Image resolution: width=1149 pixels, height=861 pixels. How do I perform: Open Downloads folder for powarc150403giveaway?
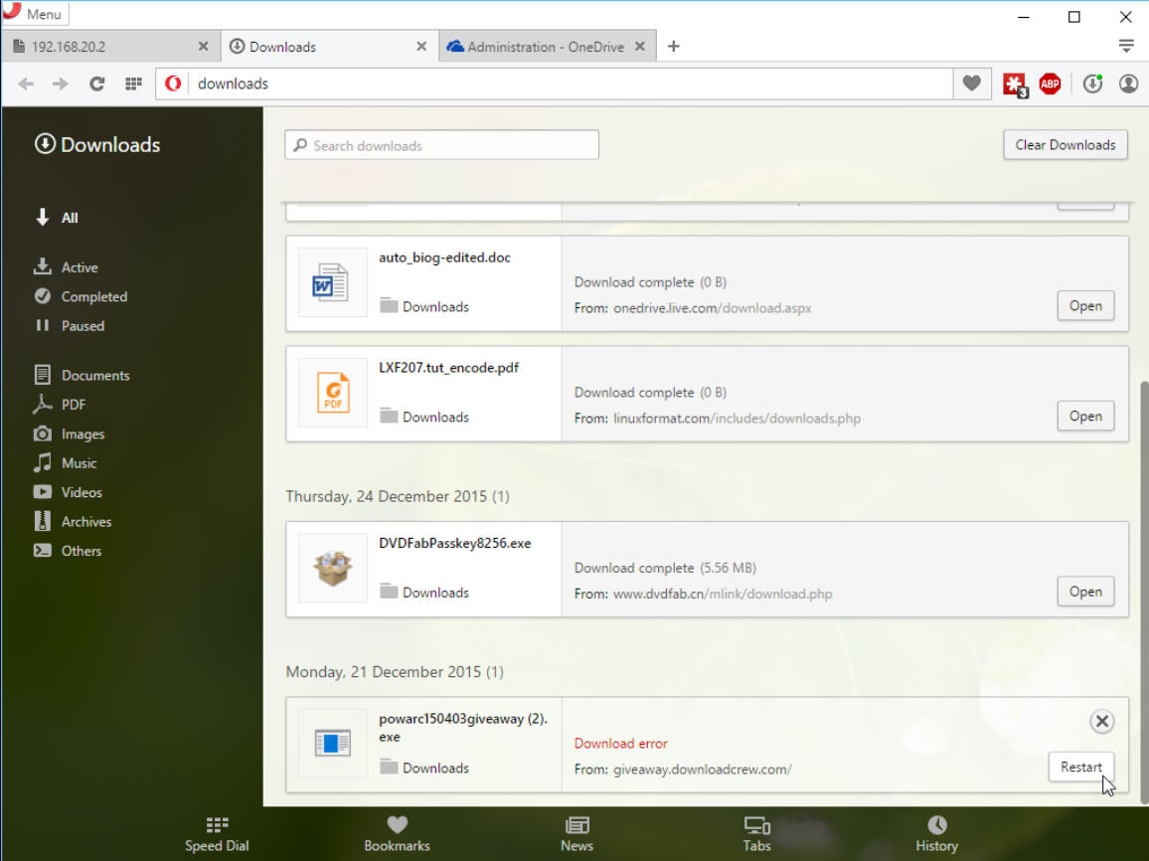pos(424,768)
